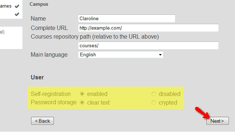The height and width of the screenshot is (132, 235).
Task: Click the User section heading
Action: (x=37, y=77)
